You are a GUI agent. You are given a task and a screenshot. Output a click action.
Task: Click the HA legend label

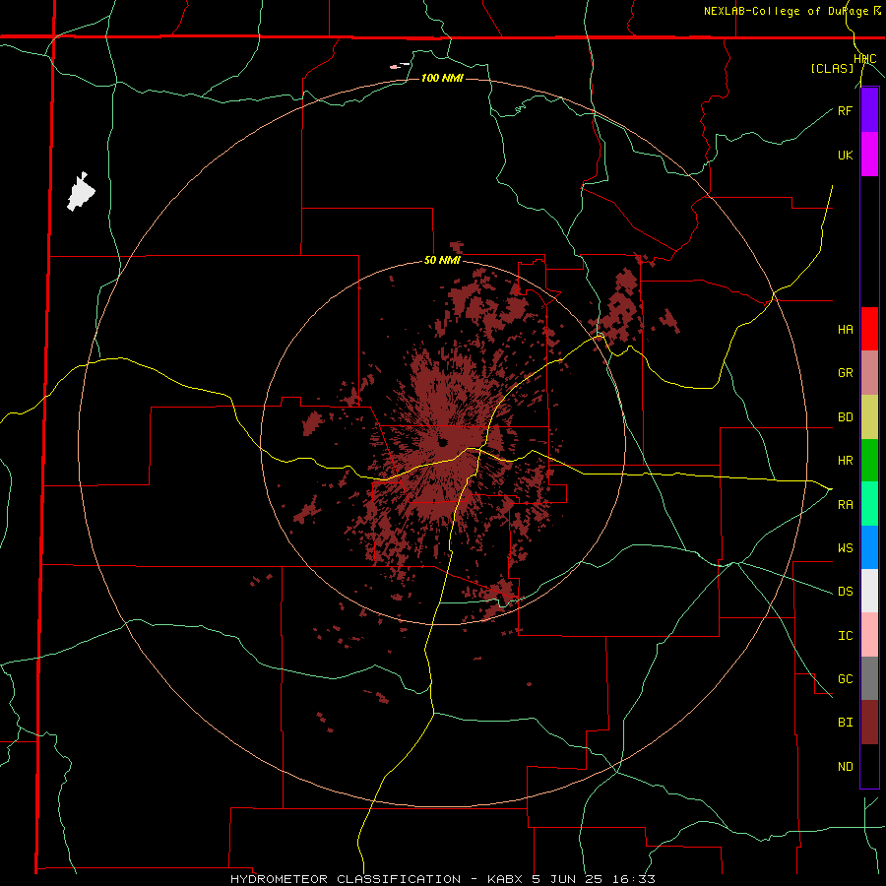[x=845, y=330]
